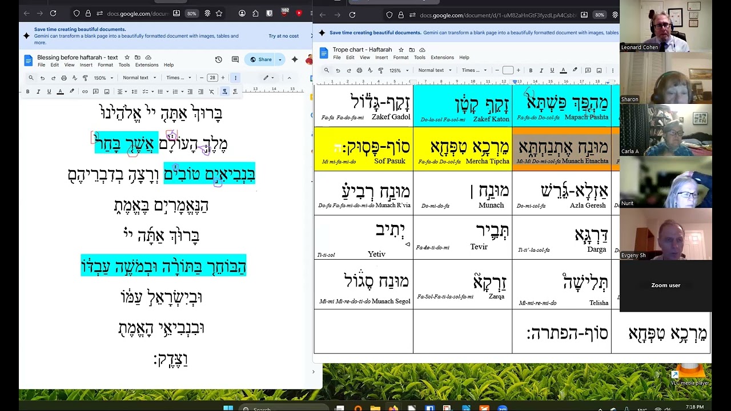This screenshot has height=411, width=731.
Task: Insert image icon in Blessing document toolbar
Action: coord(107,91)
